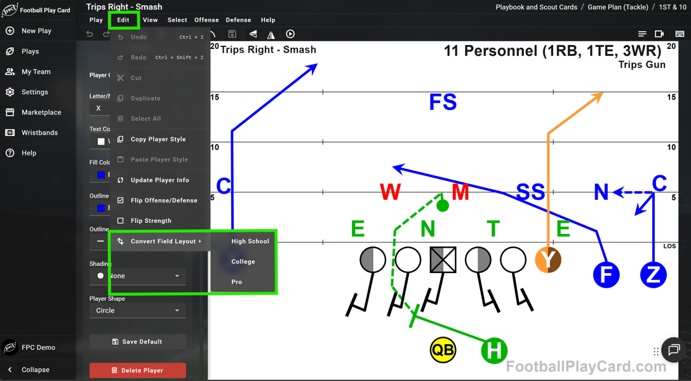Viewport: 691px width, 381px height.
Task: Open My Team in sidebar
Action: pos(37,71)
